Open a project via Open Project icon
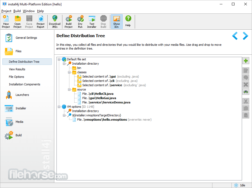Screen dimensions: 252x188 pos(17,22)
